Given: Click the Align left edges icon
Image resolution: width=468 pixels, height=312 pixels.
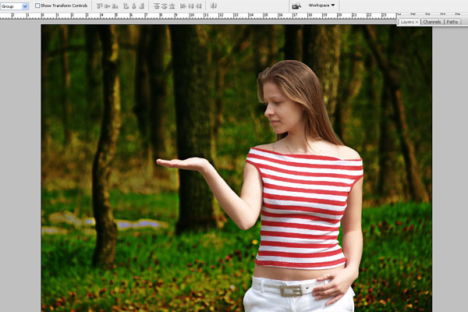Looking at the screenshot, I should tap(126, 5).
